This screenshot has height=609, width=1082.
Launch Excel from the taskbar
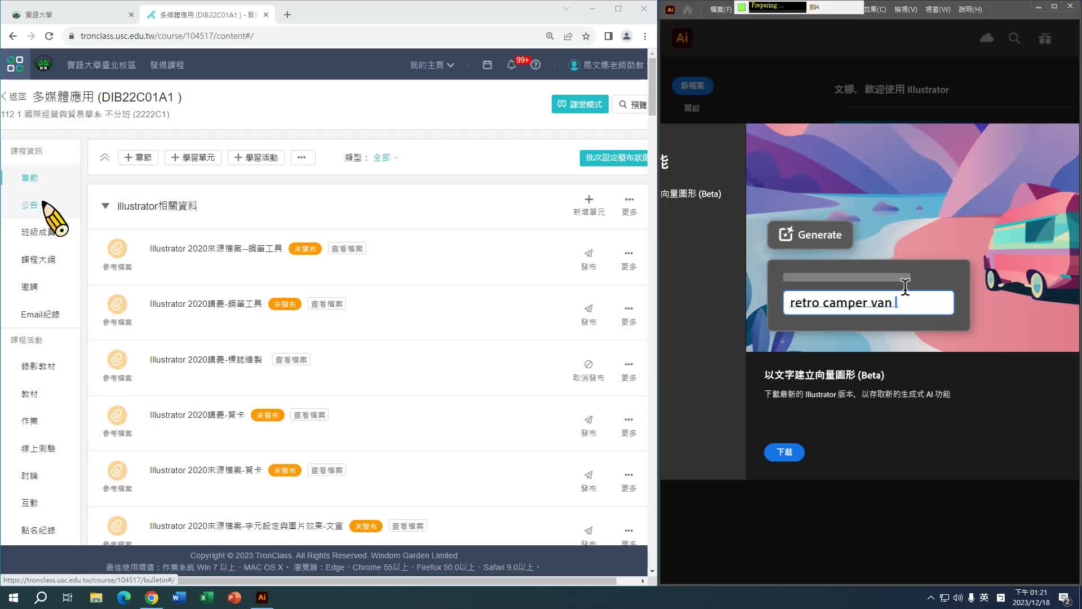click(207, 597)
